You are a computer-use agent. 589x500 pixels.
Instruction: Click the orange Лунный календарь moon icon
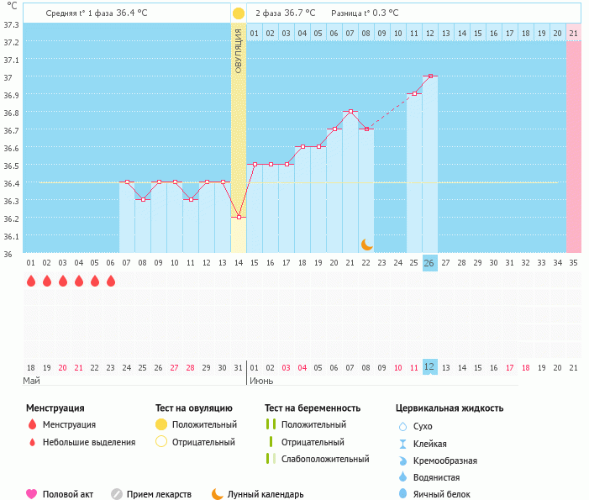(x=217, y=494)
